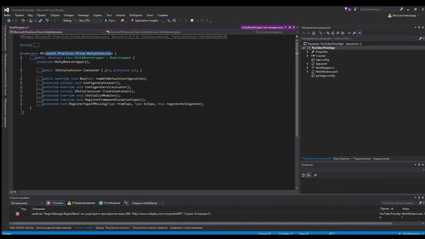Viewport: 425px width, 239px height.
Task: Open the Проект menu
Action: point(41,15)
